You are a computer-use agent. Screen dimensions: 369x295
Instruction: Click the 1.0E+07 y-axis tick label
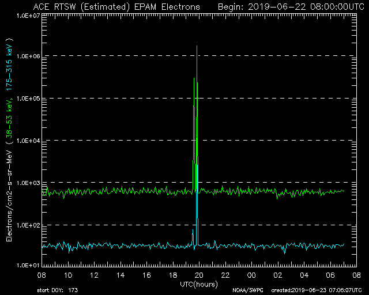coord(23,15)
